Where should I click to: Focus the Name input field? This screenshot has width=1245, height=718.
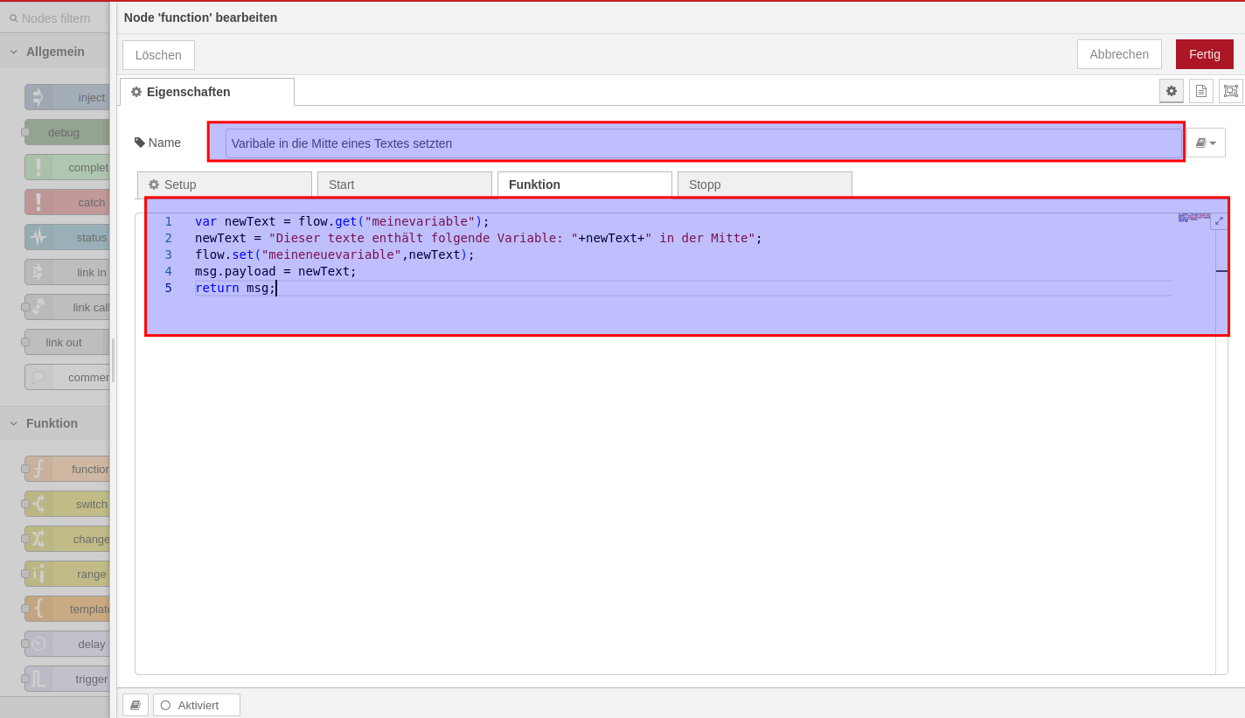(703, 143)
